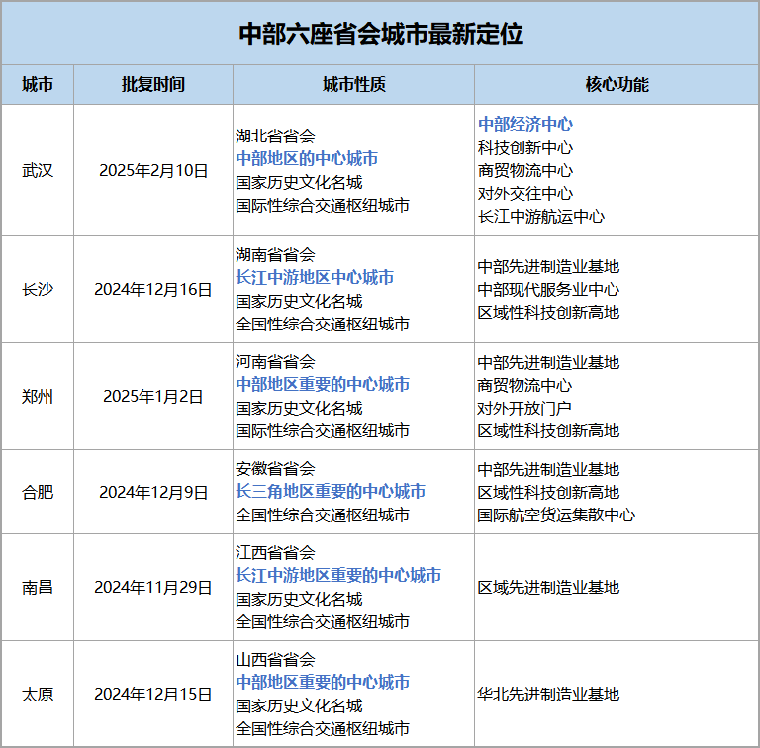
Task: Click the table title 中部六座省会城市最新定位
Action: coord(381,34)
